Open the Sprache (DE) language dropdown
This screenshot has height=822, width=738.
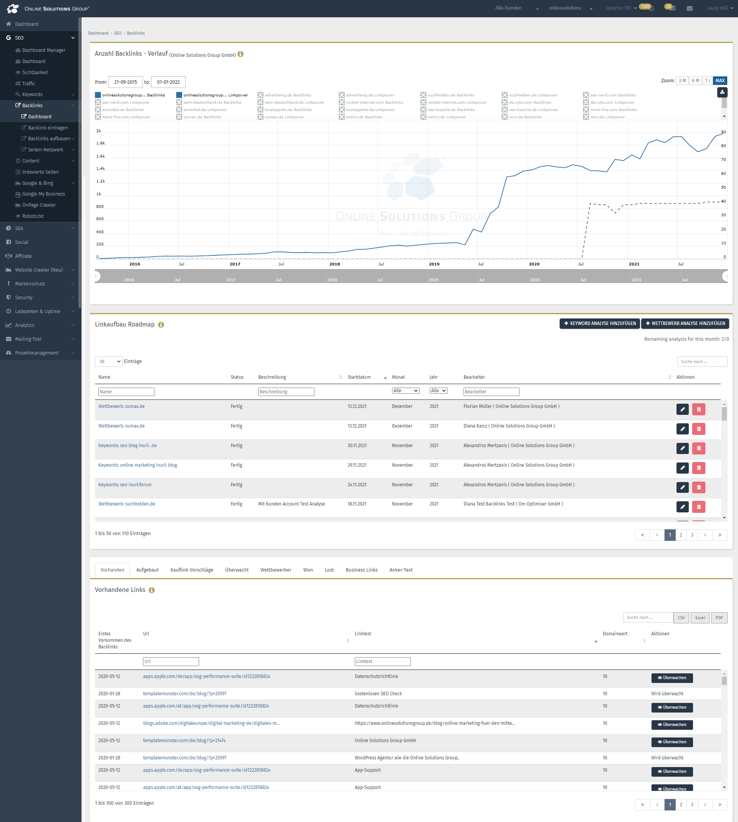pyautogui.click(x=621, y=8)
